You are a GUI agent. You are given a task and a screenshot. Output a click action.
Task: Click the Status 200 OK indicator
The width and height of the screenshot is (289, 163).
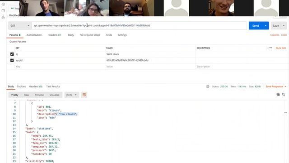(x=220, y=86)
